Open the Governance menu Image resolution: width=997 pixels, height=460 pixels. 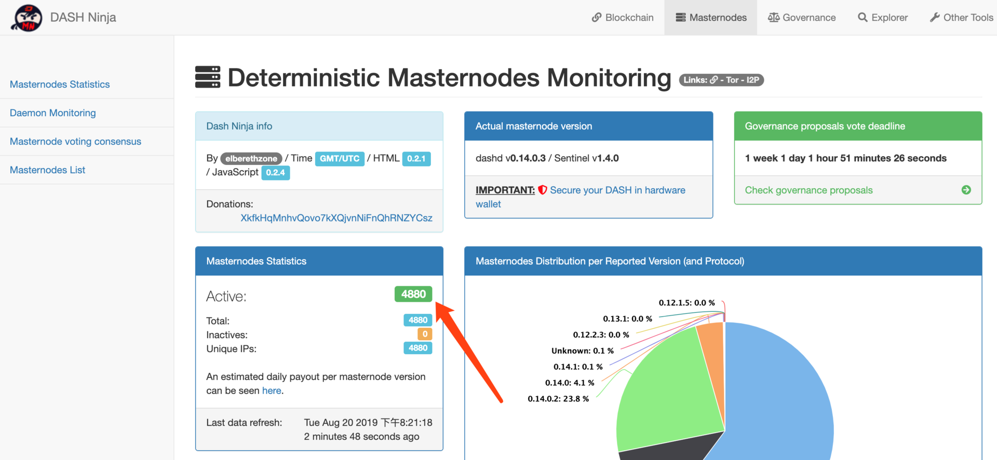point(802,18)
